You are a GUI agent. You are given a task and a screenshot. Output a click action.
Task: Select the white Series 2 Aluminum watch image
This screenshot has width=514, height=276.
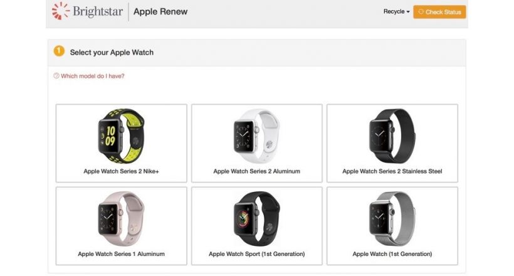[256, 135]
